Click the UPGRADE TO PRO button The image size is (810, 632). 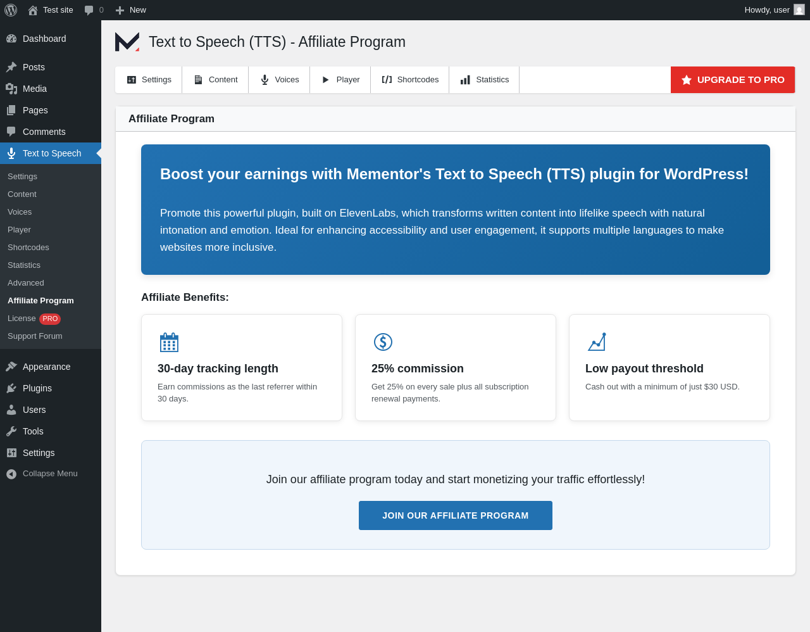(733, 80)
